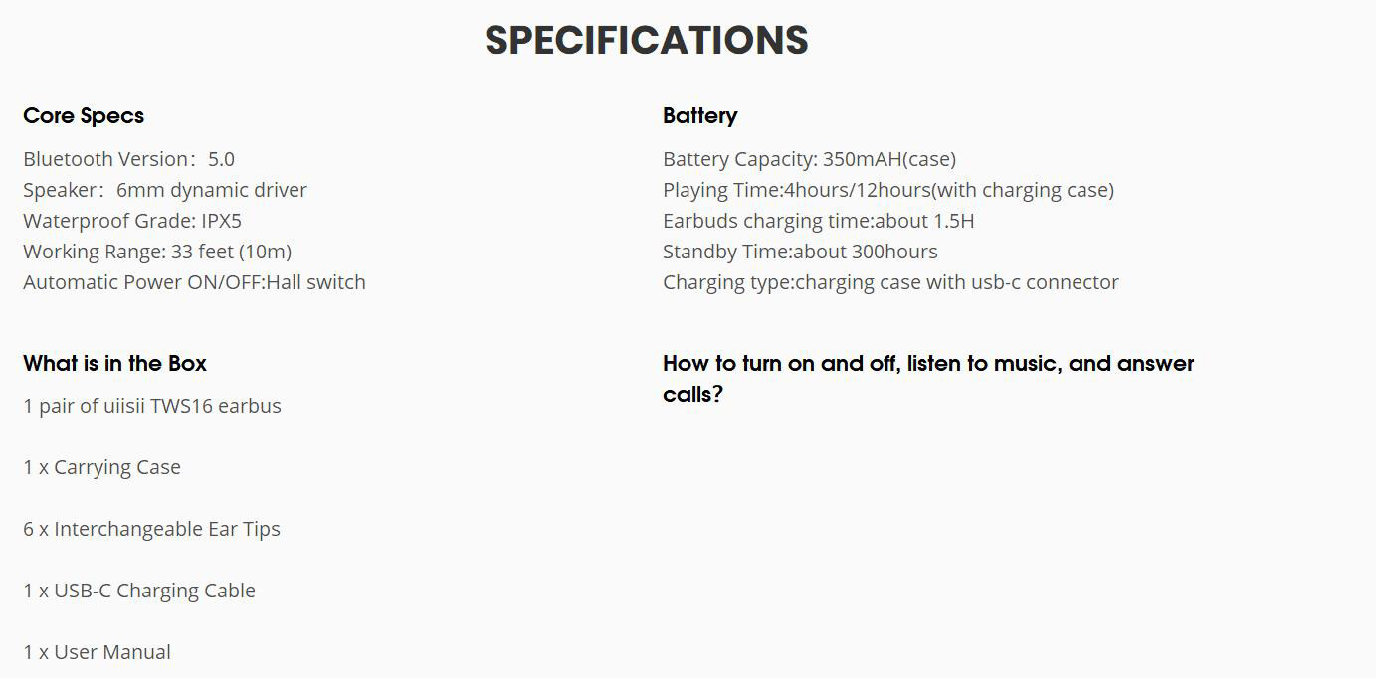This screenshot has width=1376, height=678.
Task: Select the 1 x Carrying Case item
Action: (x=101, y=467)
